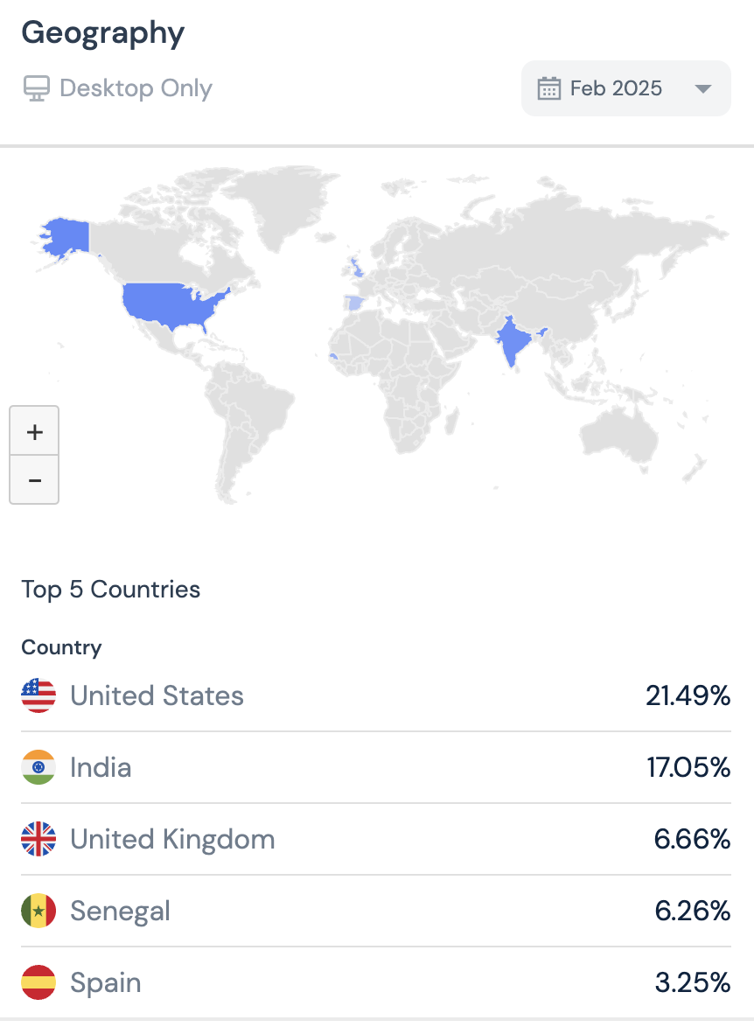Click the Country column header
Image resolution: width=754 pixels, height=1027 pixels.
(61, 647)
